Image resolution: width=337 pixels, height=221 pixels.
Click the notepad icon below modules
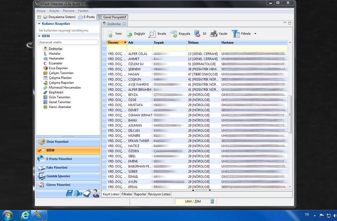[87, 193]
